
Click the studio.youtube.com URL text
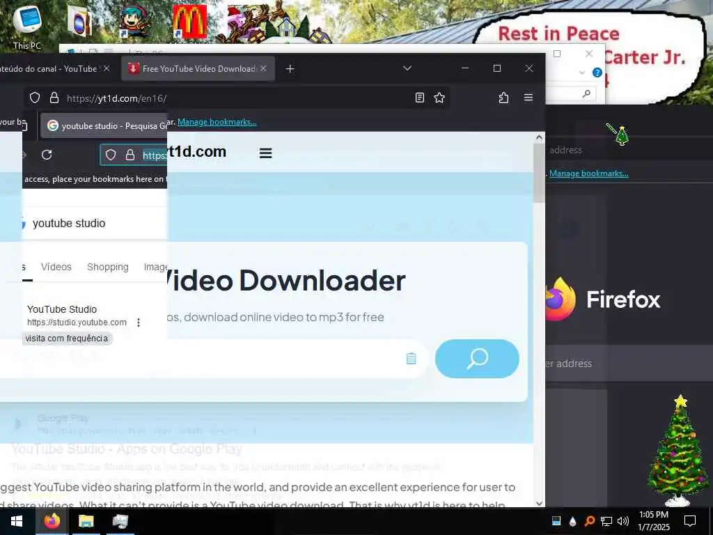coord(77,323)
